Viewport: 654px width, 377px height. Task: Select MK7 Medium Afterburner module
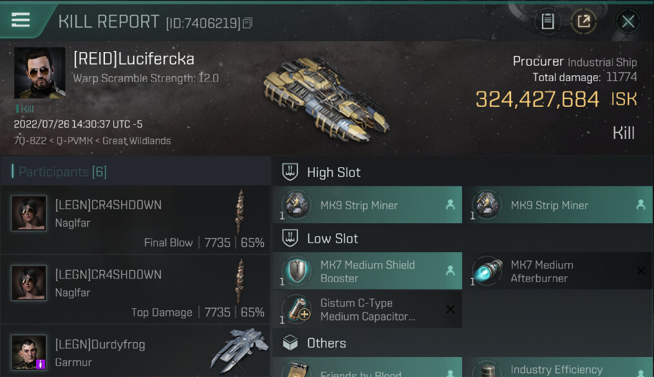557,271
